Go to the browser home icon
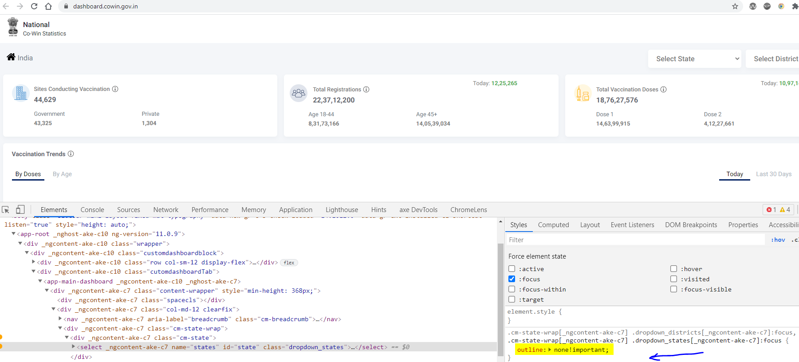Screen dimensions: 799x362 click(x=48, y=6)
